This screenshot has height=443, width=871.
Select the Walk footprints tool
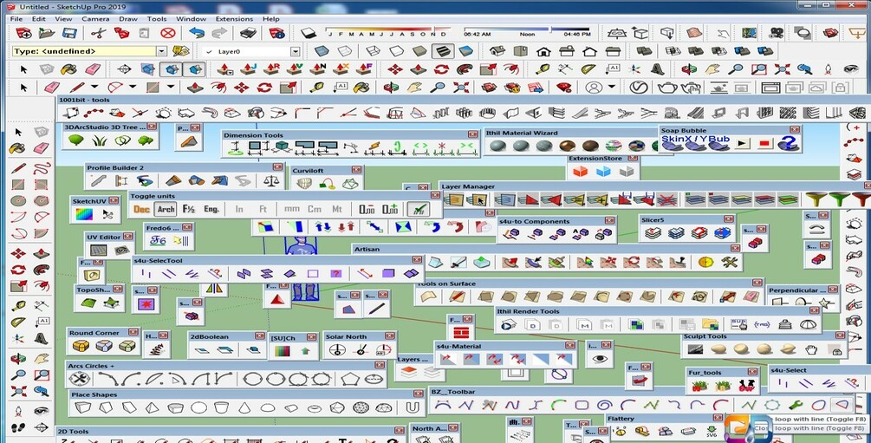(x=18, y=427)
